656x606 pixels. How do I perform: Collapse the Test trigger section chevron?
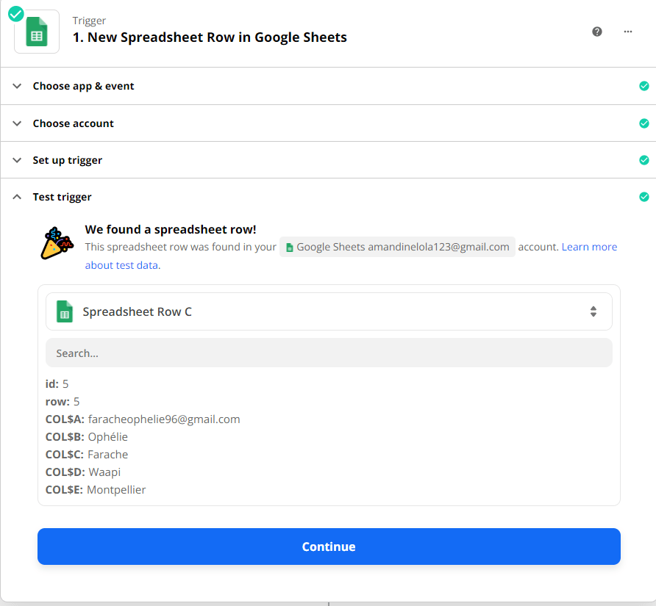17,197
